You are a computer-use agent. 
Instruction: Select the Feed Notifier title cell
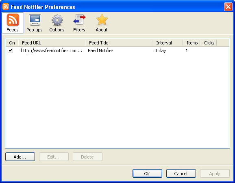(x=100, y=51)
